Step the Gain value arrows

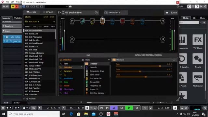(172, 64)
